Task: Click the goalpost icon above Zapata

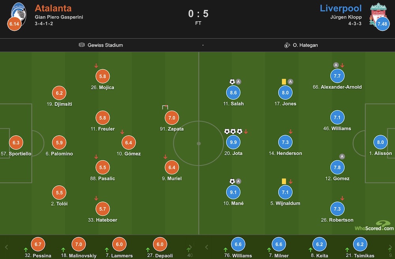Action: point(165,107)
